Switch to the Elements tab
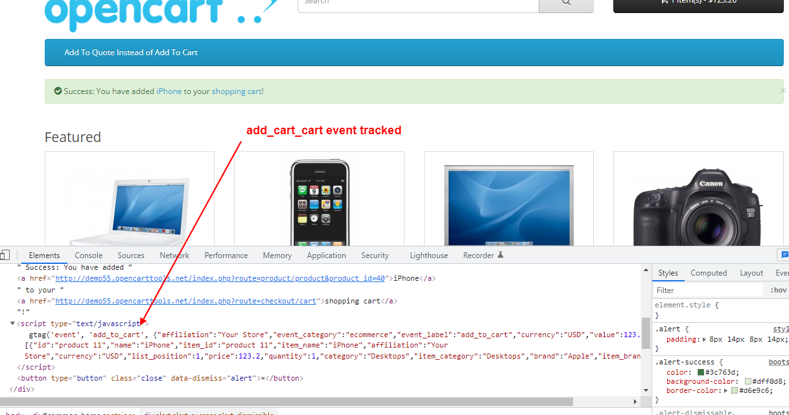Image resolution: width=789 pixels, height=415 pixels. click(44, 255)
